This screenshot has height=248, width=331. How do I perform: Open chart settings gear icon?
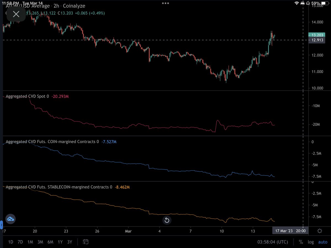(x=319, y=231)
